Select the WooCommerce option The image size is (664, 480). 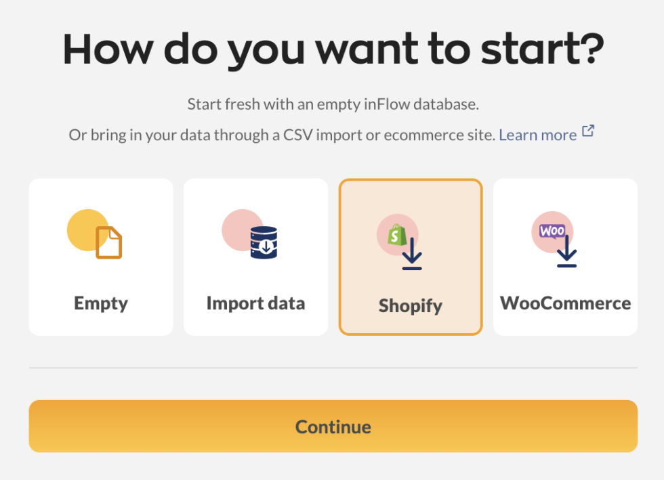[565, 257]
